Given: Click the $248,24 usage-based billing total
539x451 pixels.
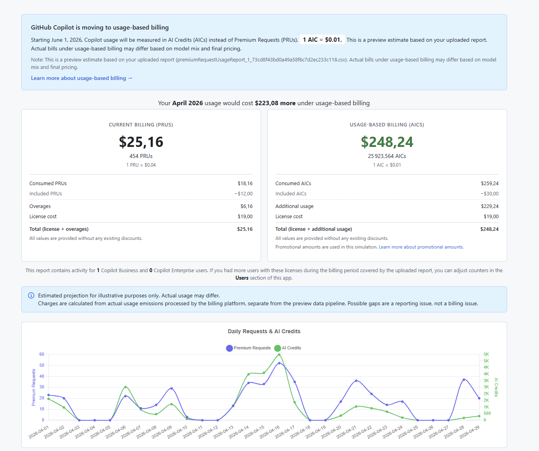Looking at the screenshot, I should [387, 142].
